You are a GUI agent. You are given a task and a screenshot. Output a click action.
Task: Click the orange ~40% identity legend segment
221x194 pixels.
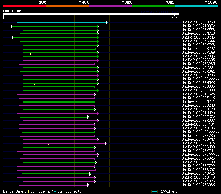click(x=68, y=6)
